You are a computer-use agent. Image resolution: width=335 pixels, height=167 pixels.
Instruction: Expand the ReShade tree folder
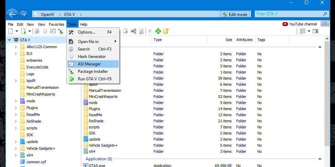[16, 121]
